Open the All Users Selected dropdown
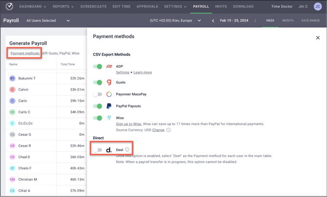 [48, 21]
